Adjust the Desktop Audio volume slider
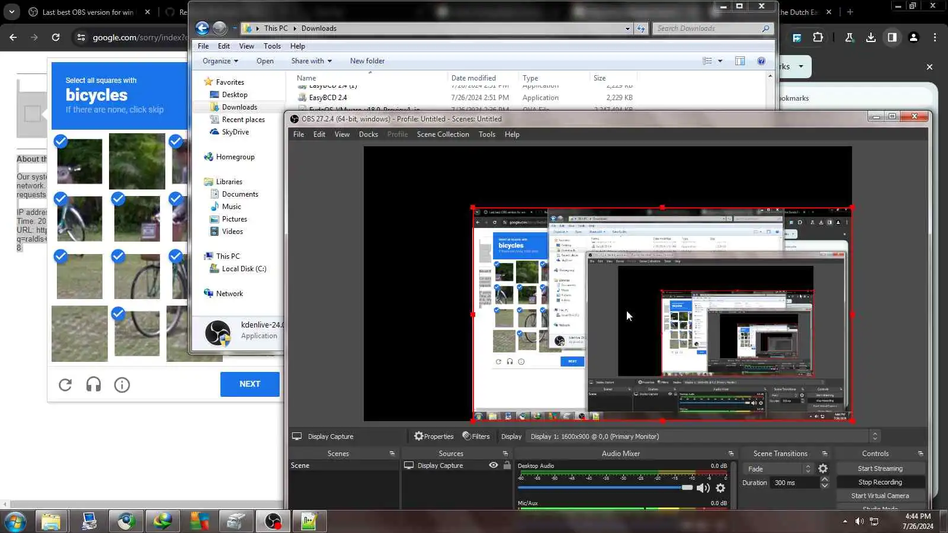This screenshot has height=533, width=948. pyautogui.click(x=605, y=487)
